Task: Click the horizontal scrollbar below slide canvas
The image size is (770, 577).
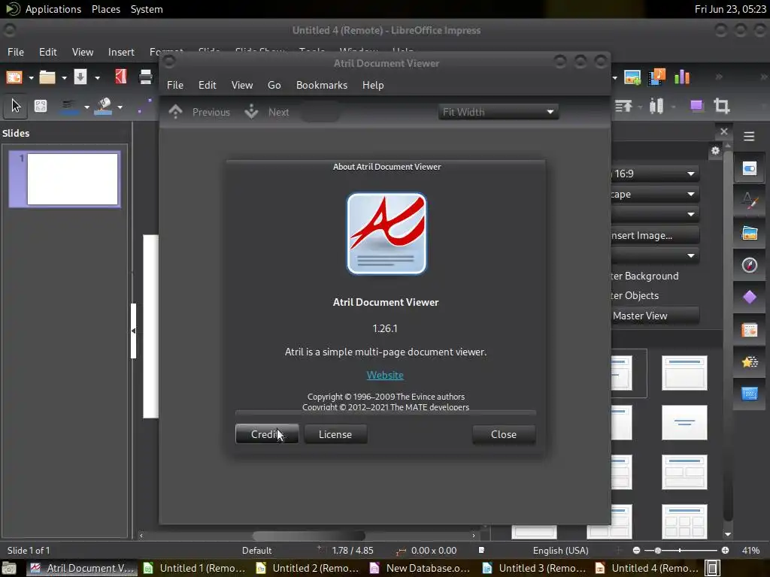Action: (308, 535)
